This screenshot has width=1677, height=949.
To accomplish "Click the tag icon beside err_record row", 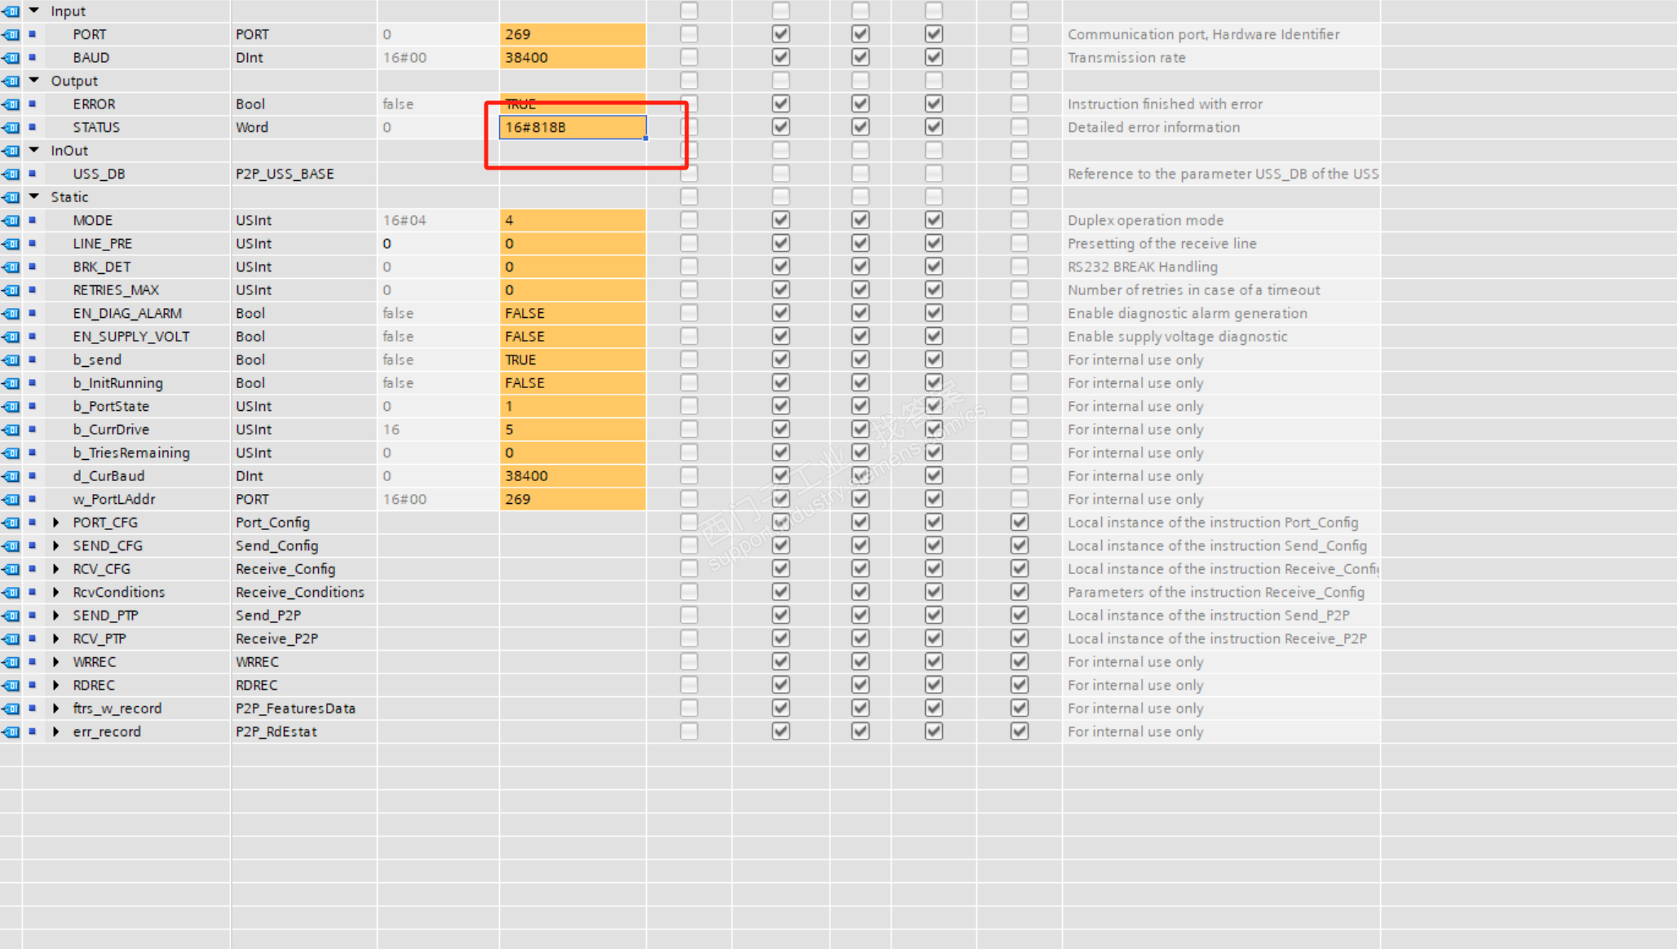I will pos(11,731).
